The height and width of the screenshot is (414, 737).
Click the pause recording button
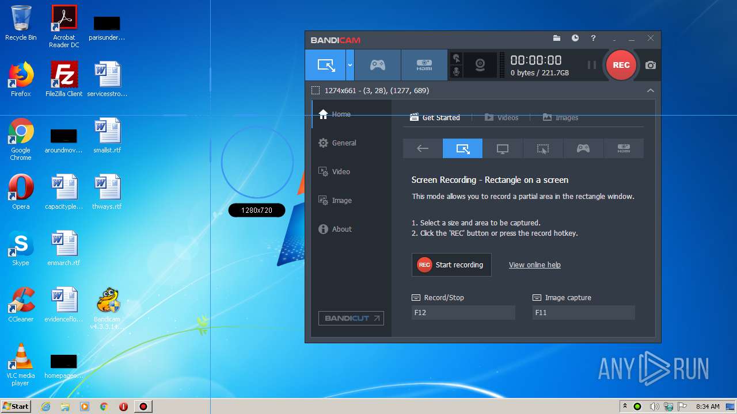point(591,65)
